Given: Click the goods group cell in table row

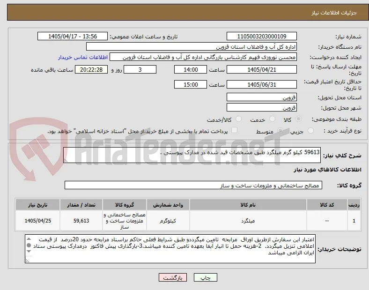Looking at the screenshot, I should click(x=125, y=221).
